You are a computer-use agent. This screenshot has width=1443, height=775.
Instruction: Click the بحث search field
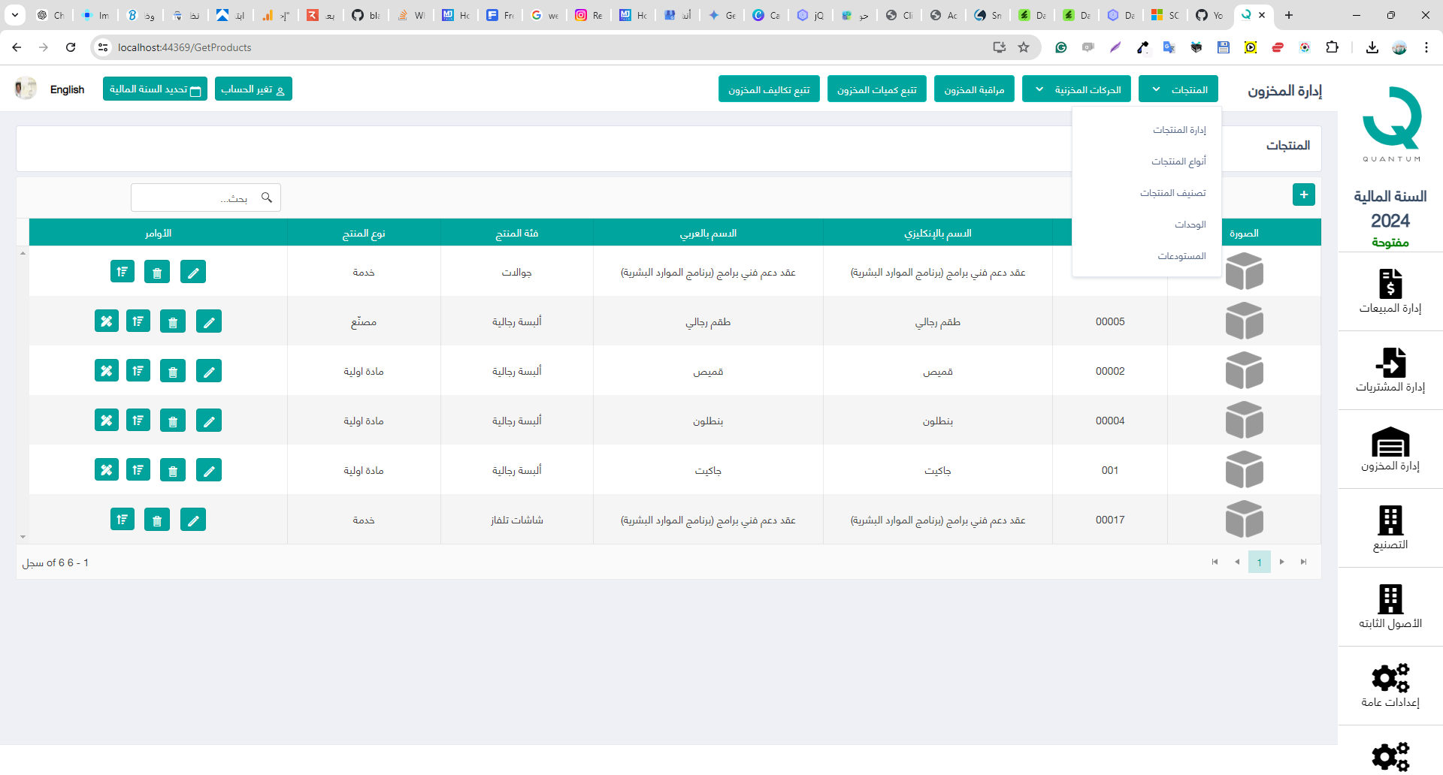click(195, 198)
